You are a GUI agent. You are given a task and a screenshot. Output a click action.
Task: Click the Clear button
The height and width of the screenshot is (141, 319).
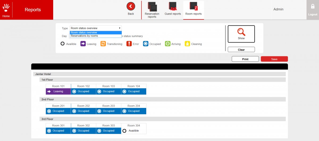click(x=241, y=50)
